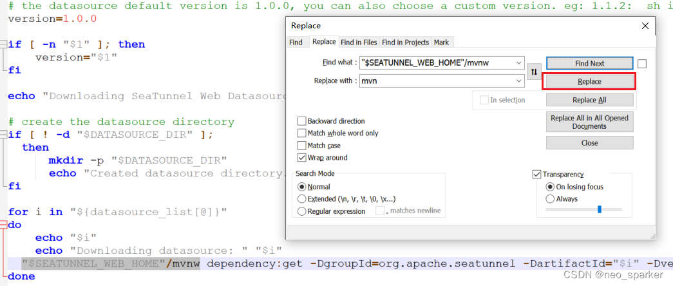The width and height of the screenshot is (673, 286).
Task: Switch to the Mark tab
Action: (x=441, y=42)
